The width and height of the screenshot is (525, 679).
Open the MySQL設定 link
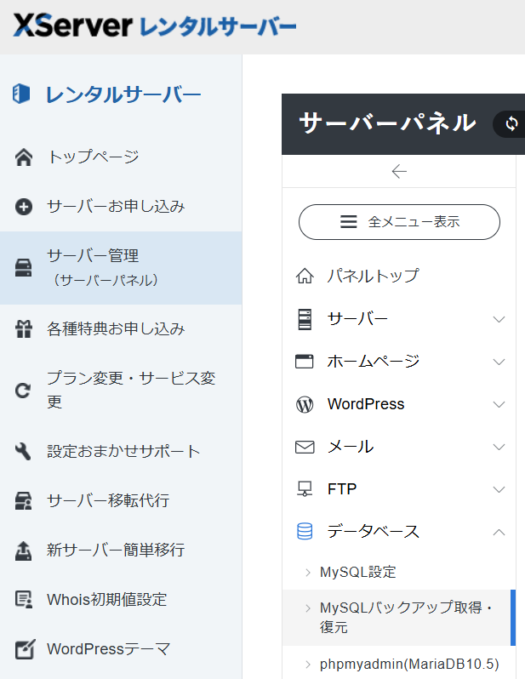coord(357,572)
